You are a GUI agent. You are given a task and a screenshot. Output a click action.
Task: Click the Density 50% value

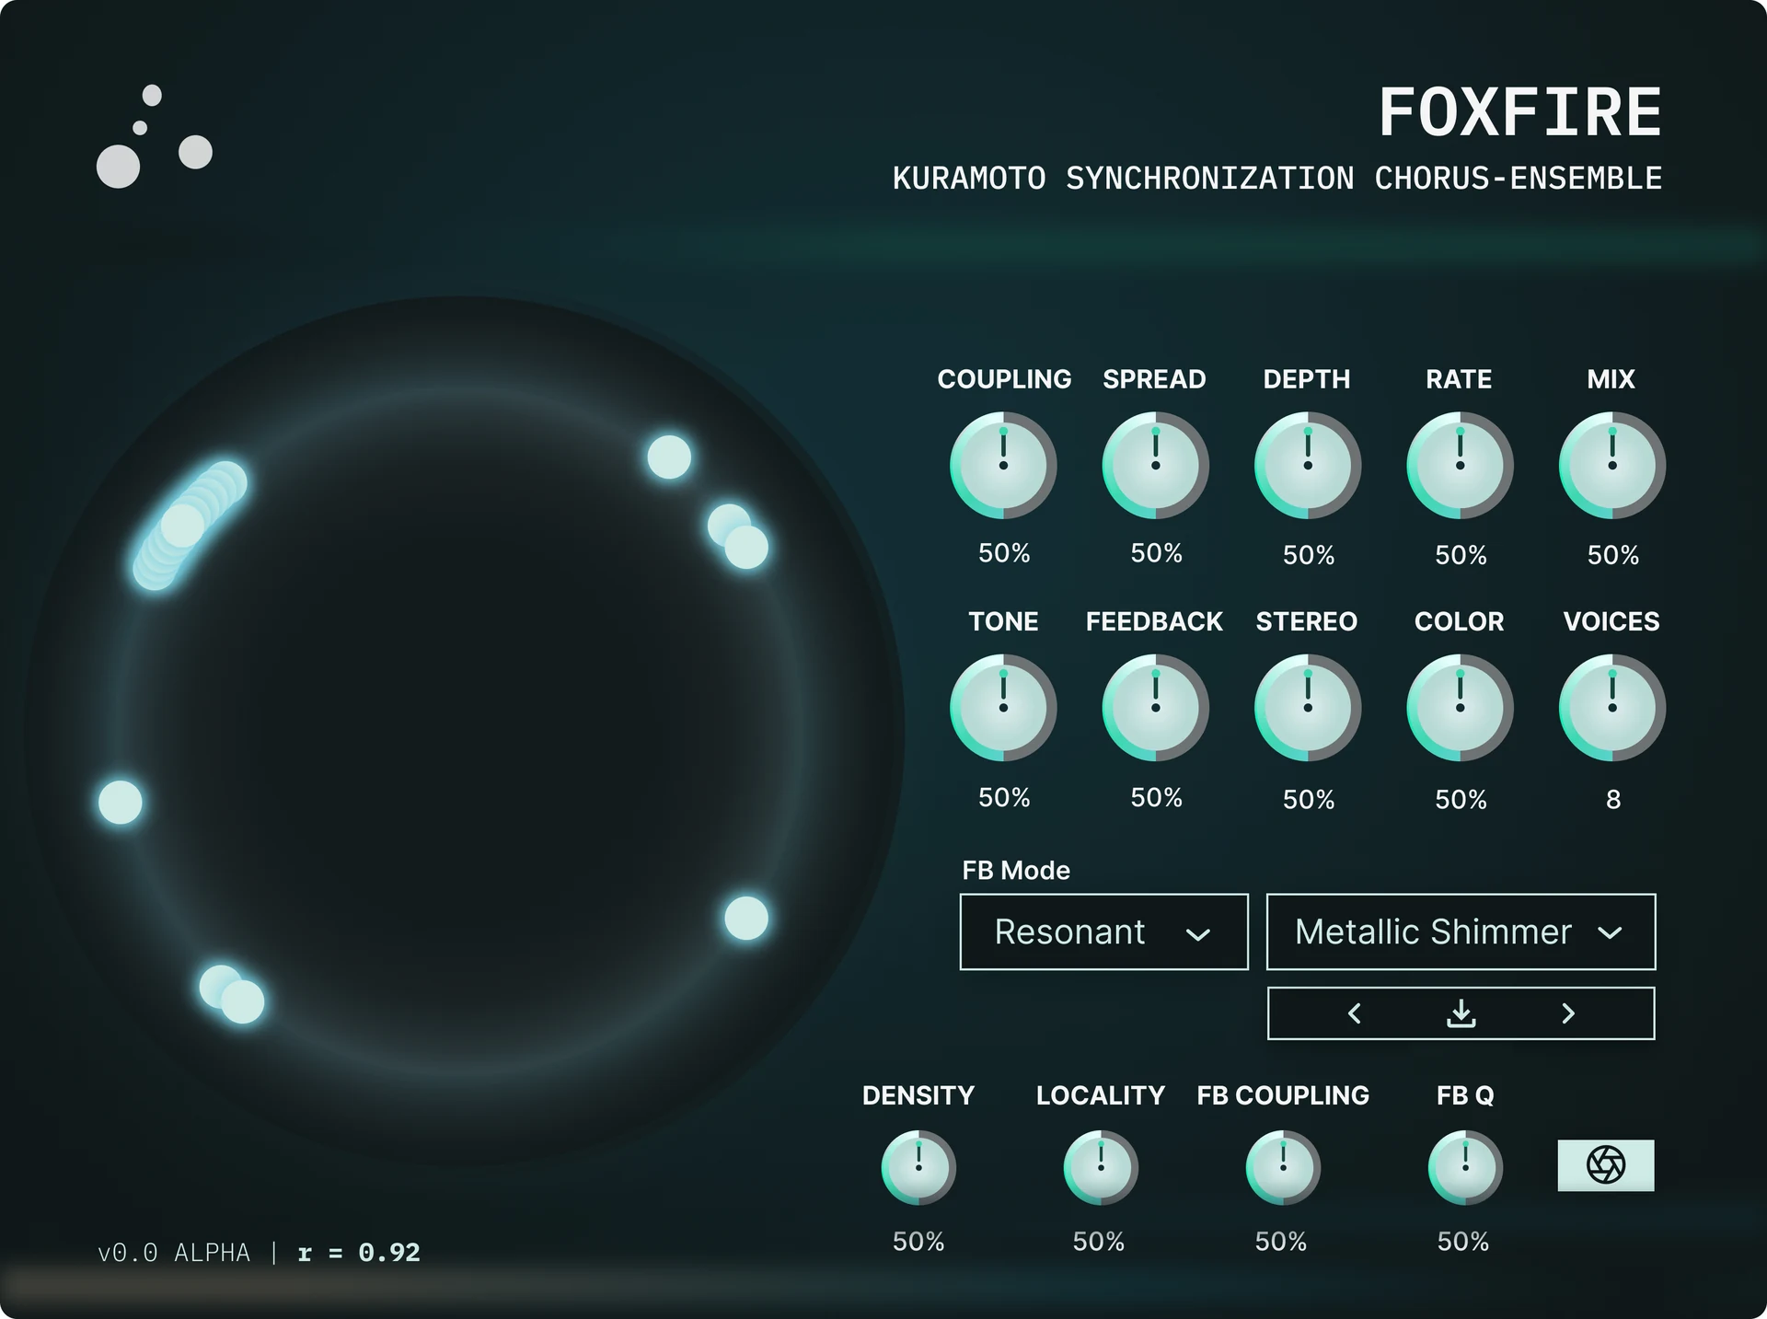[x=918, y=1242]
